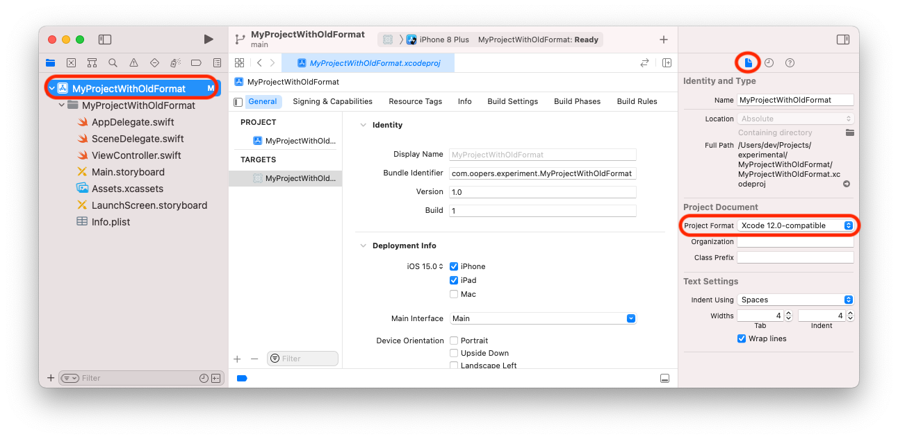
Task: Enable Upside Down device orientation
Action: pyautogui.click(x=454, y=353)
